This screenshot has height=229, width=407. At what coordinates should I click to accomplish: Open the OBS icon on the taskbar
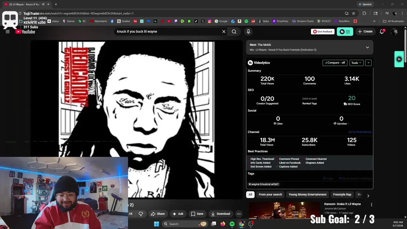click(x=251, y=224)
